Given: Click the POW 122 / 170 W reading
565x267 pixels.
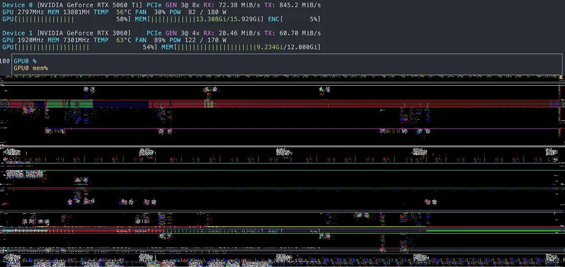Looking at the screenshot, I should (198, 40).
